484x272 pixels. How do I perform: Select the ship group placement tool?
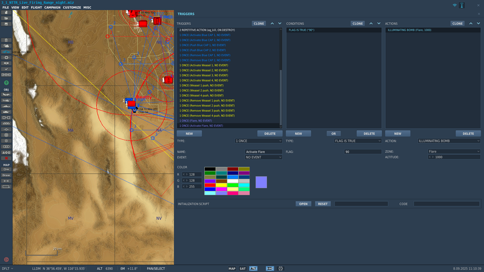coord(6,106)
